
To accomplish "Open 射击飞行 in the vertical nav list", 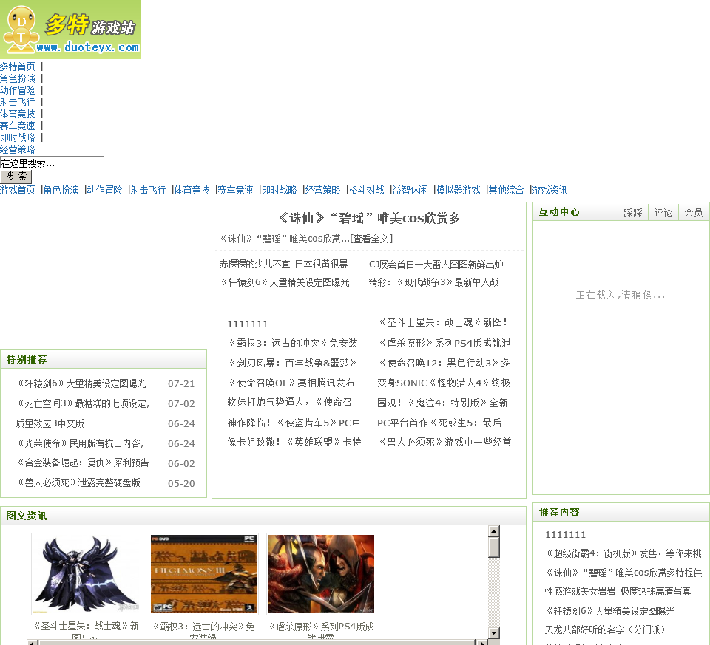I will tap(18, 102).
